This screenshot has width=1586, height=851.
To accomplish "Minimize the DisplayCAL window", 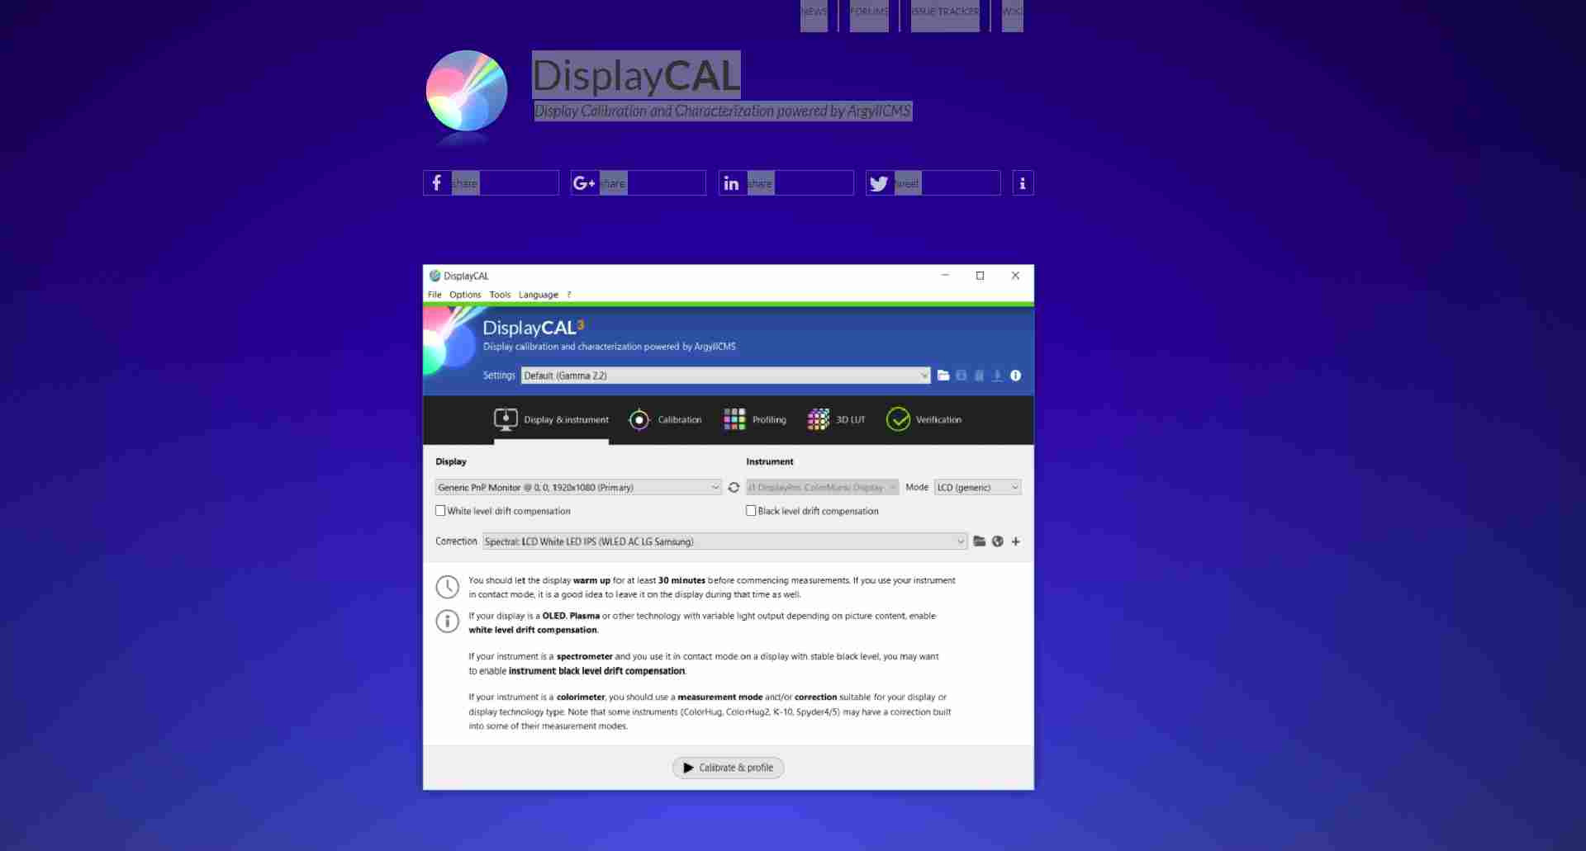I will 945,276.
